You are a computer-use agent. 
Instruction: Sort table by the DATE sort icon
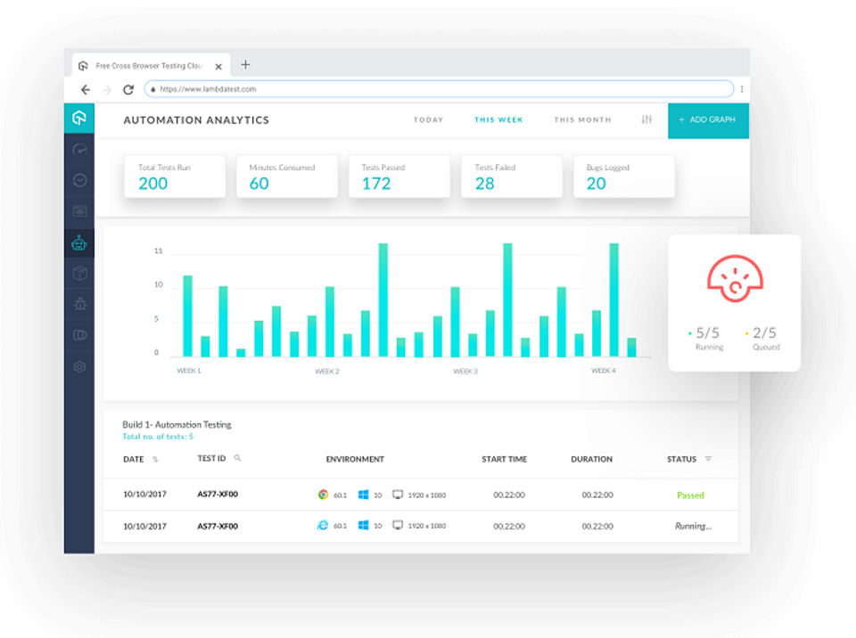(x=155, y=460)
